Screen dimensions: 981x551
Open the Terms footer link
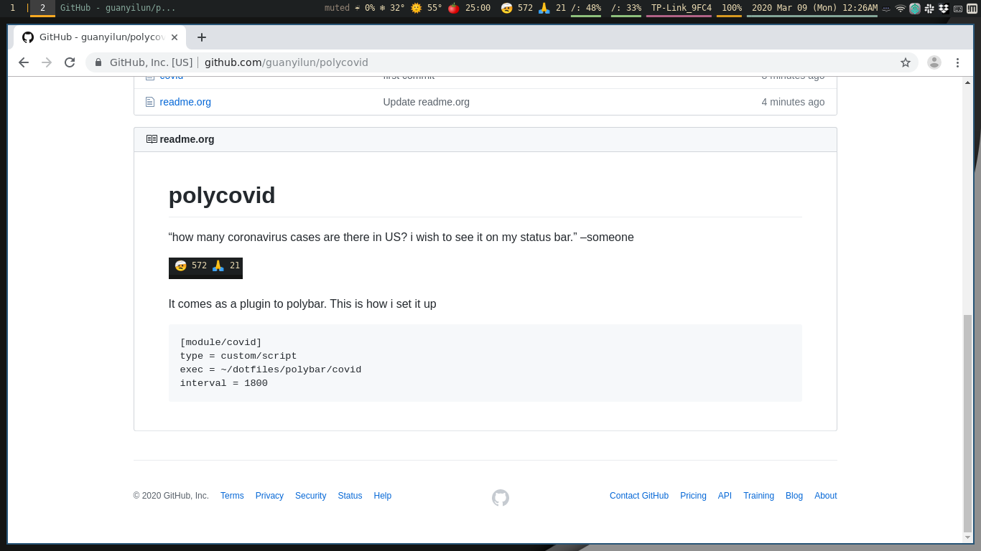(x=232, y=496)
